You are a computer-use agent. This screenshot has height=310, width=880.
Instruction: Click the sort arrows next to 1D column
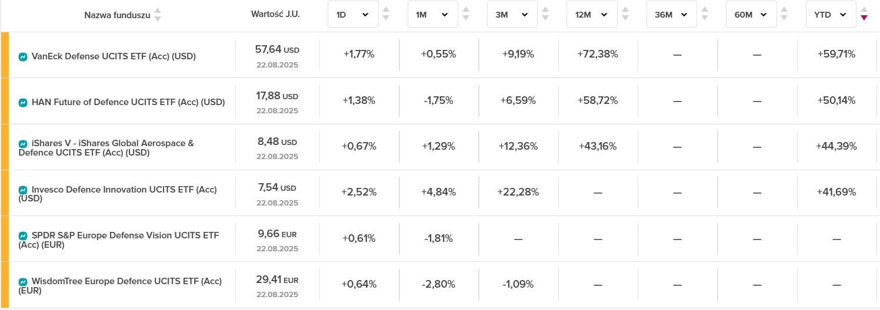(x=386, y=14)
